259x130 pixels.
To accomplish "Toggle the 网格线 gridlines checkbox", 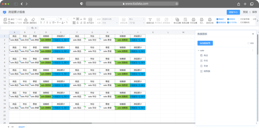I will point(228,19).
